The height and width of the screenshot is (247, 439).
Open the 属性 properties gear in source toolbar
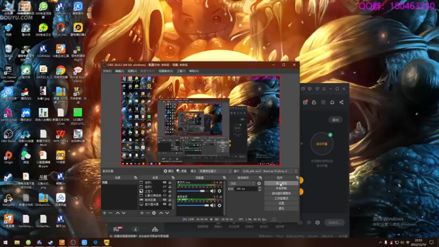pyautogui.click(x=169, y=171)
